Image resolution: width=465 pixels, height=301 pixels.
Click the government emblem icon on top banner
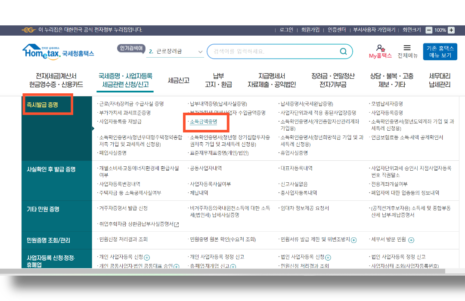[x=28, y=30]
